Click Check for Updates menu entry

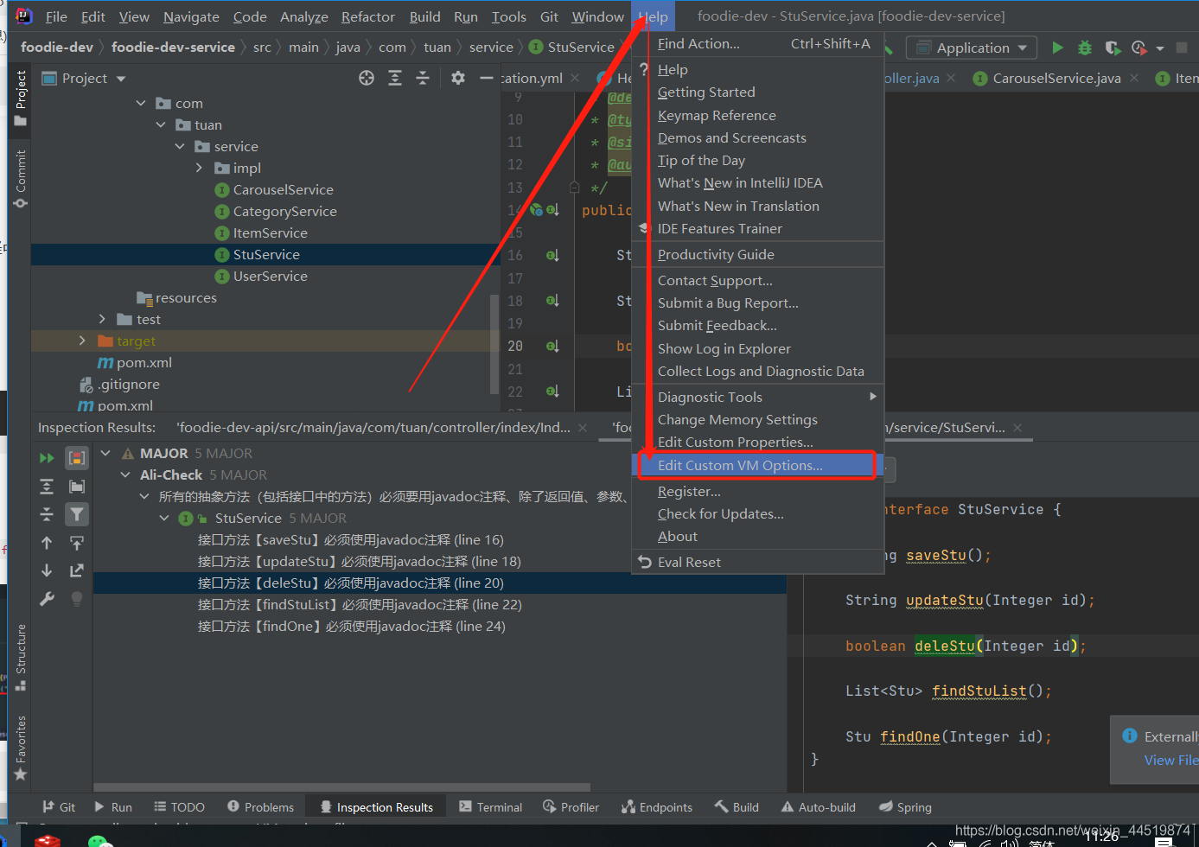point(720,514)
